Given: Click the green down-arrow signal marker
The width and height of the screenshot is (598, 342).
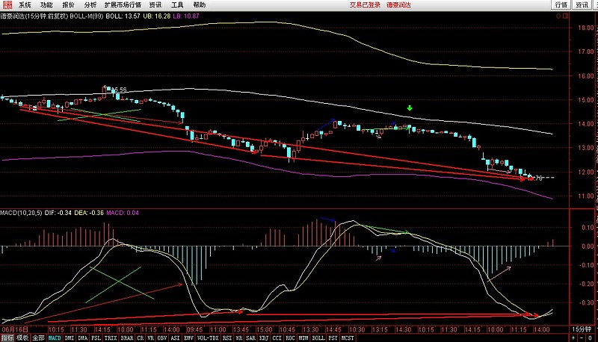Looking at the screenshot, I should click(410, 108).
